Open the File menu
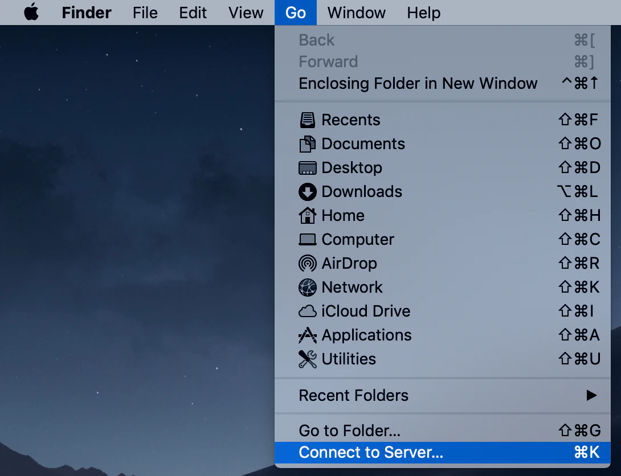The width and height of the screenshot is (621, 476). 145,13
